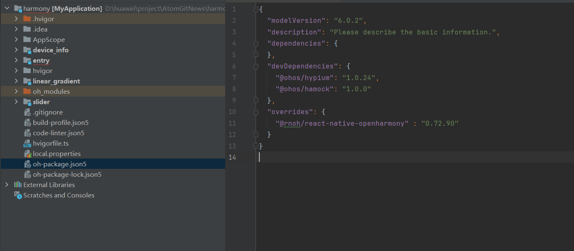Screen dimensions: 574x251
Task: Select the .hvigor folder row
Action: tap(113, 19)
